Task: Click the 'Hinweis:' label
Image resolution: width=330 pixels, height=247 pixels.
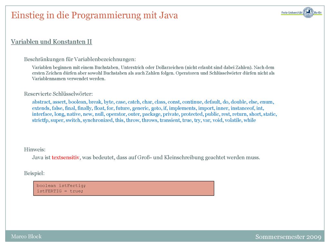Action: (35, 150)
